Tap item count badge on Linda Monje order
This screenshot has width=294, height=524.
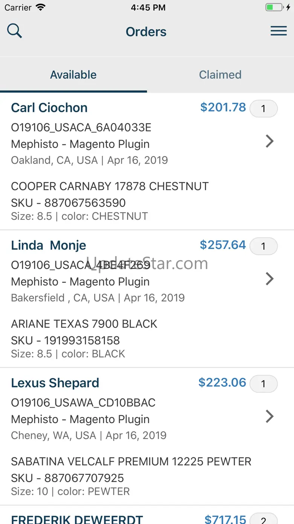point(263,246)
